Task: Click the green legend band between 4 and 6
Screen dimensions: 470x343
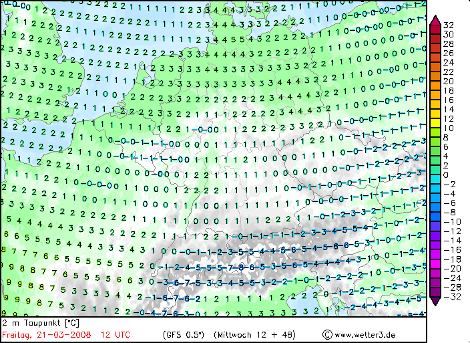Action: coord(435,151)
